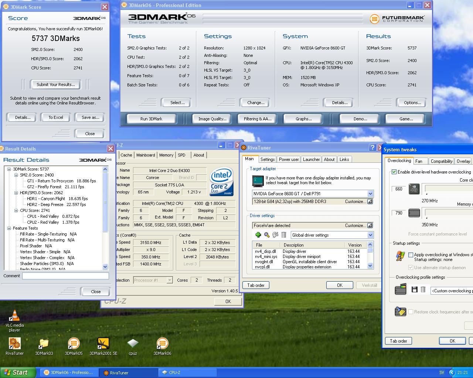The height and width of the screenshot is (378, 473).
Task: Collapse the SM2.0 Score: 2400 tree node
Action: click(x=16, y=175)
